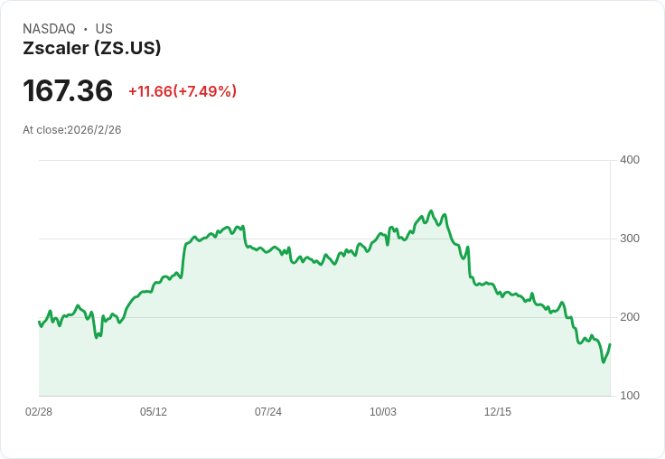Open the Zscaler (ZS.US) stock title
The image size is (665, 459).
[x=92, y=48]
